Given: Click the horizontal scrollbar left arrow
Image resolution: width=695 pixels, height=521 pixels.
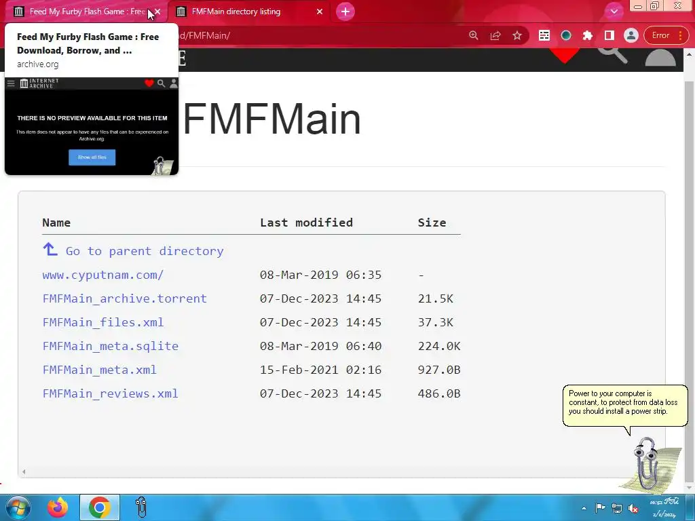Looking at the screenshot, I should (x=24, y=472).
